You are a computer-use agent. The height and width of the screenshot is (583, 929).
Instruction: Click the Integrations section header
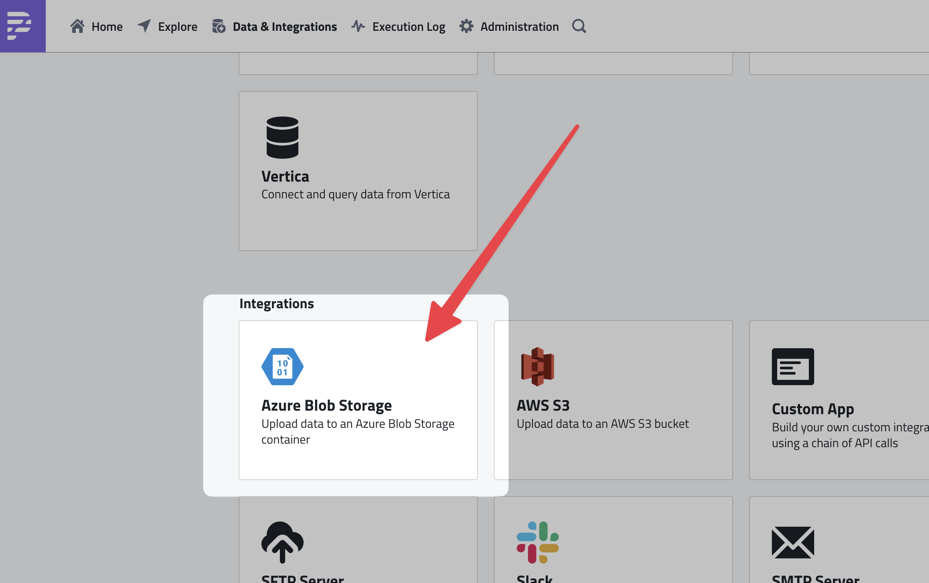(x=276, y=303)
